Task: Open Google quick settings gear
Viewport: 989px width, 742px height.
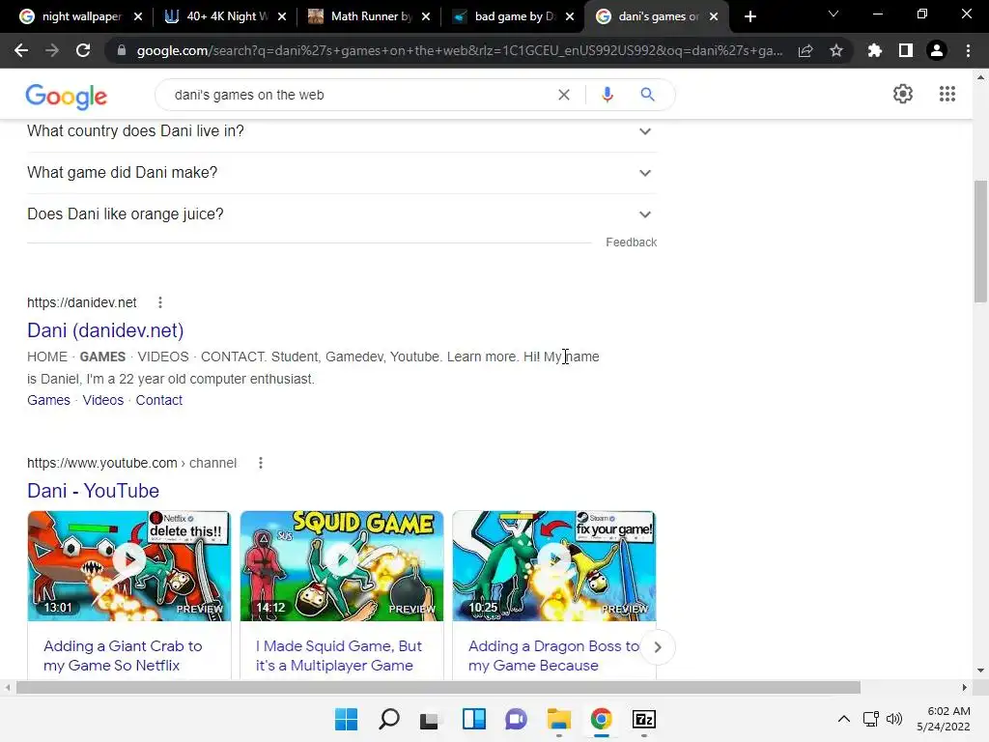Action: (x=903, y=94)
